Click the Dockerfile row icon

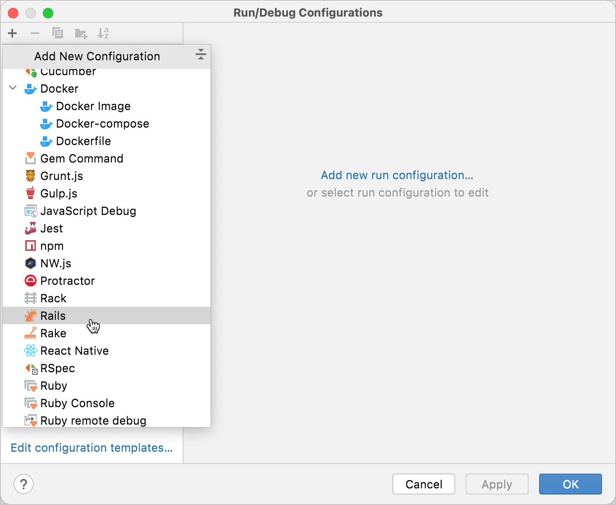pyautogui.click(x=46, y=141)
